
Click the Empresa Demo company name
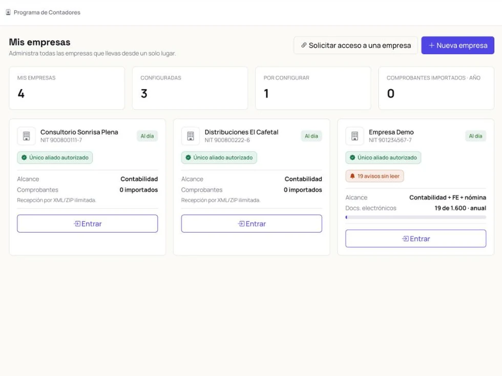tap(391, 132)
